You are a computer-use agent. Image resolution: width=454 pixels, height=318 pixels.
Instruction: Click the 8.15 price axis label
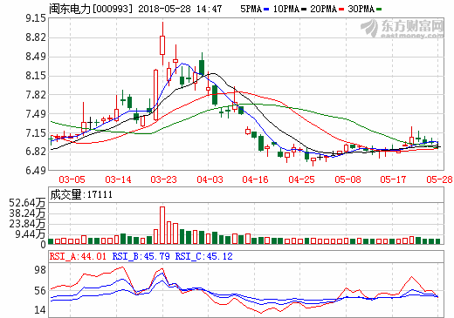(36, 76)
